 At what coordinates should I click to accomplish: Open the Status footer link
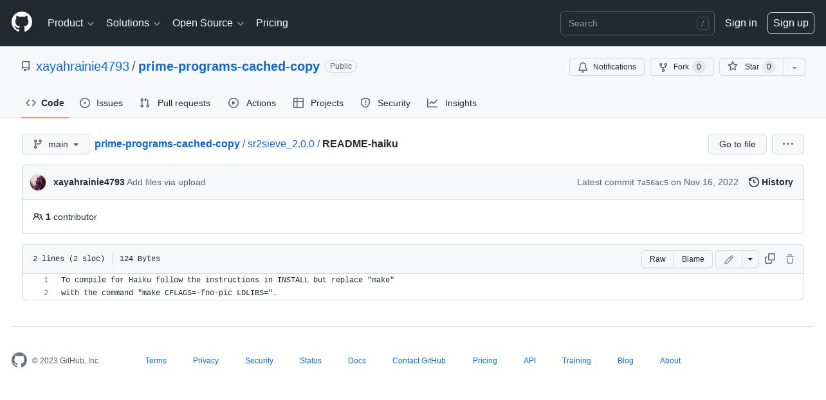coord(311,361)
